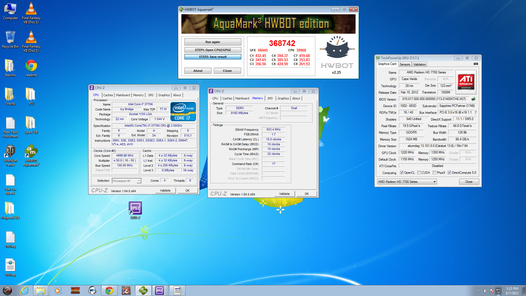The width and height of the screenshot is (526, 296).
Task: Click About button in Aquamark
Action: tap(198, 71)
